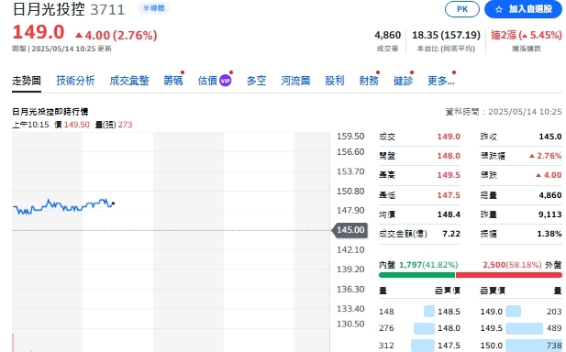Click the star icon in 加入自選股

499,9
